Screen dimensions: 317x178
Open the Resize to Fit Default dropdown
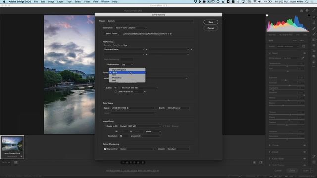[x=141, y=126]
